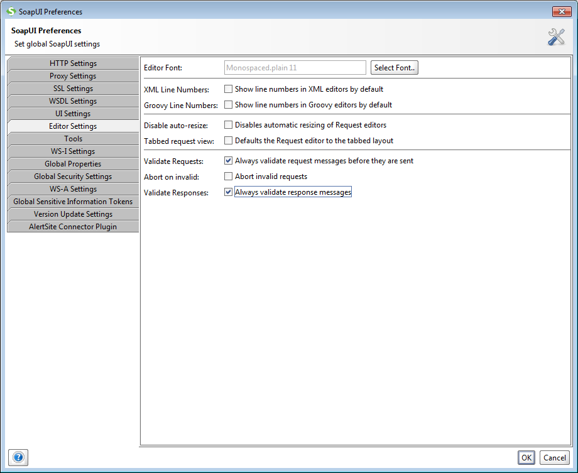Open WSDL Settings tab
Screen dimensions: 578x473
click(73, 101)
